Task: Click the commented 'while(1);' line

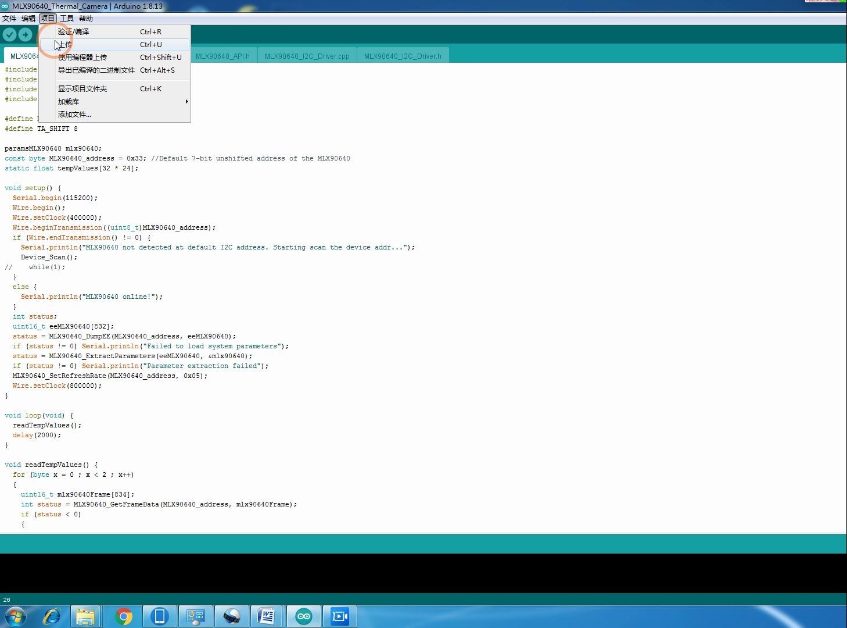Action: (35, 267)
